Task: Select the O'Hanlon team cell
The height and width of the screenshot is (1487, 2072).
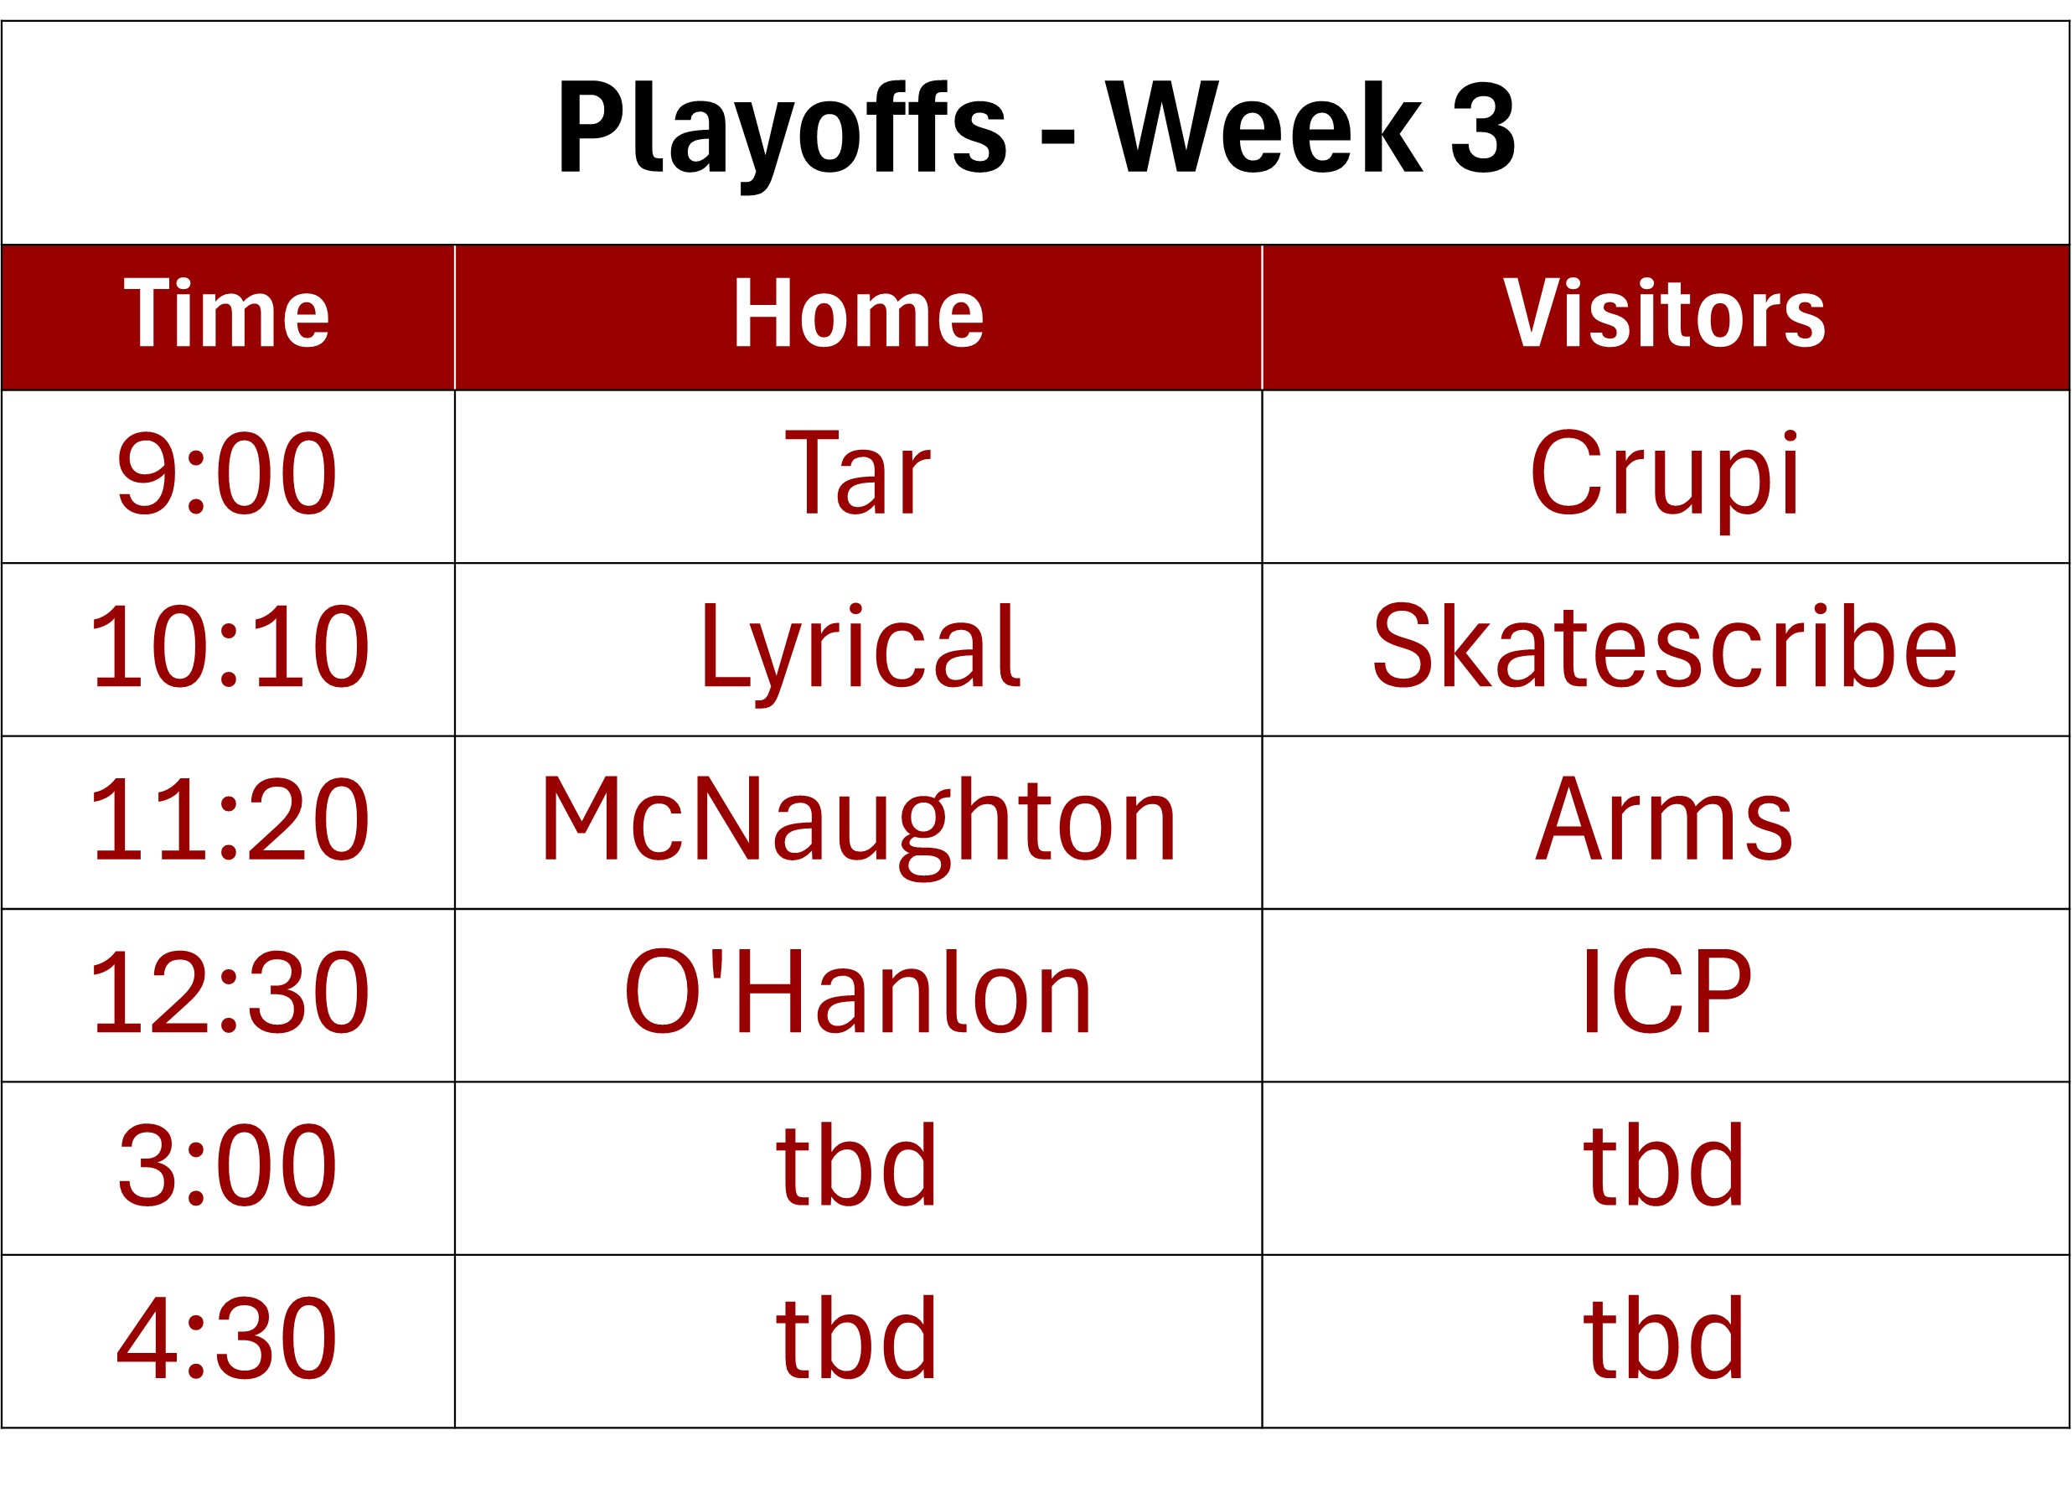Action: [858, 993]
